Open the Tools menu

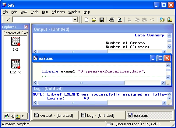(x=35, y=12)
